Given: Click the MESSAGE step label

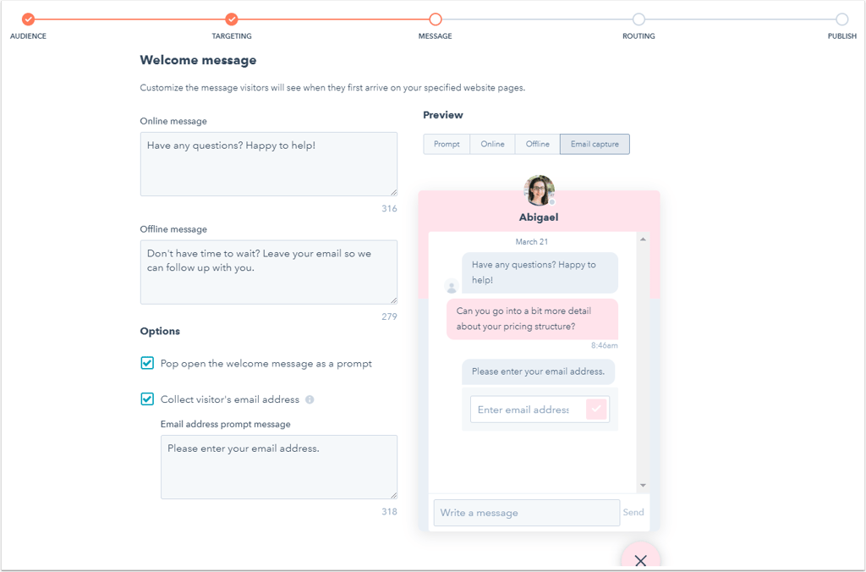Looking at the screenshot, I should [x=436, y=36].
